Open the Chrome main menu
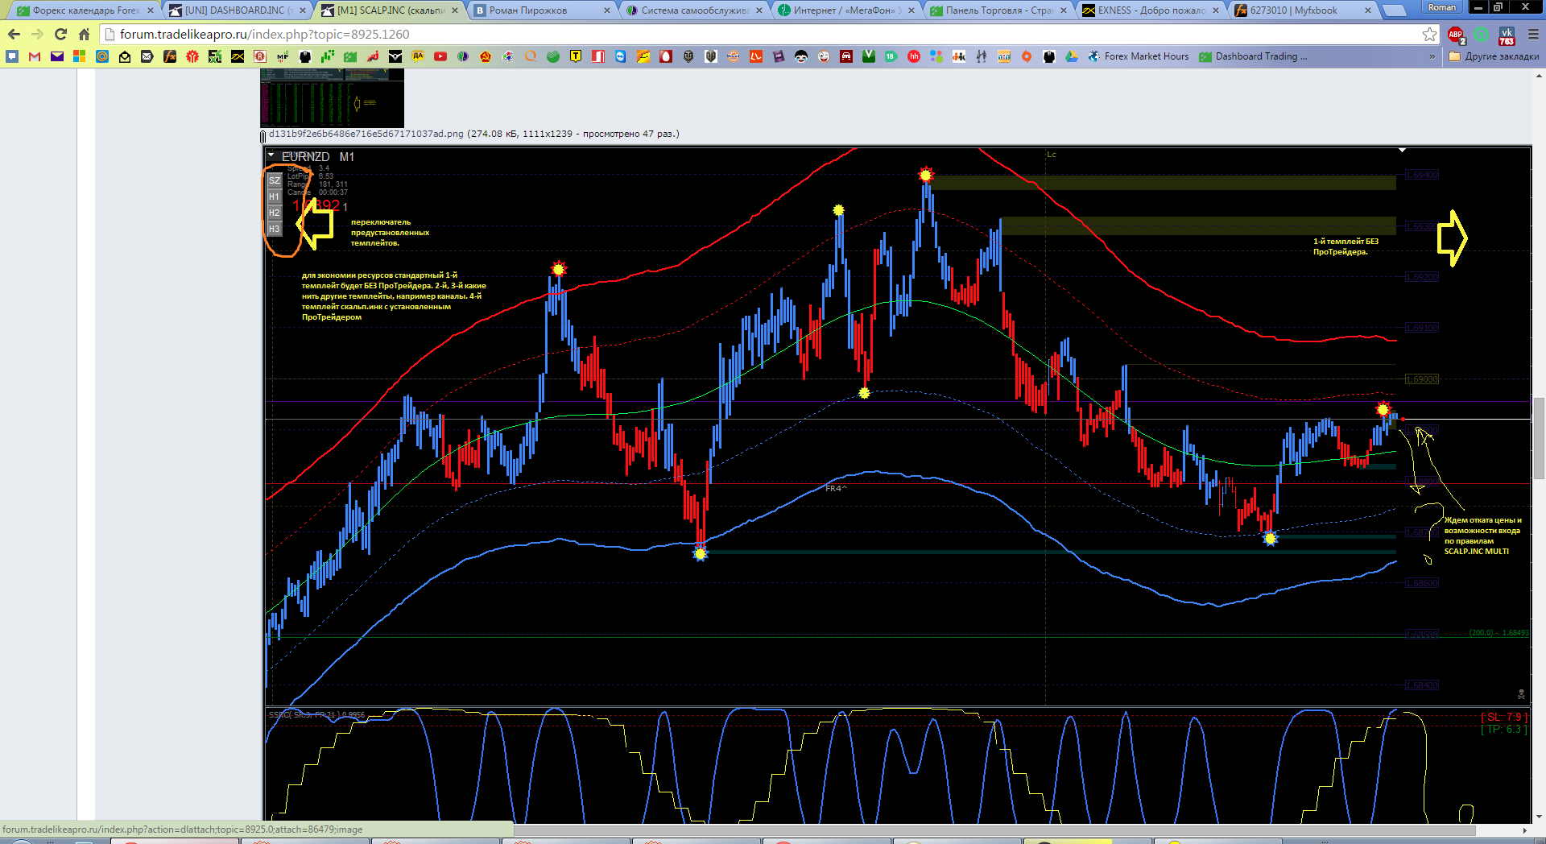1546x844 pixels. 1533,35
